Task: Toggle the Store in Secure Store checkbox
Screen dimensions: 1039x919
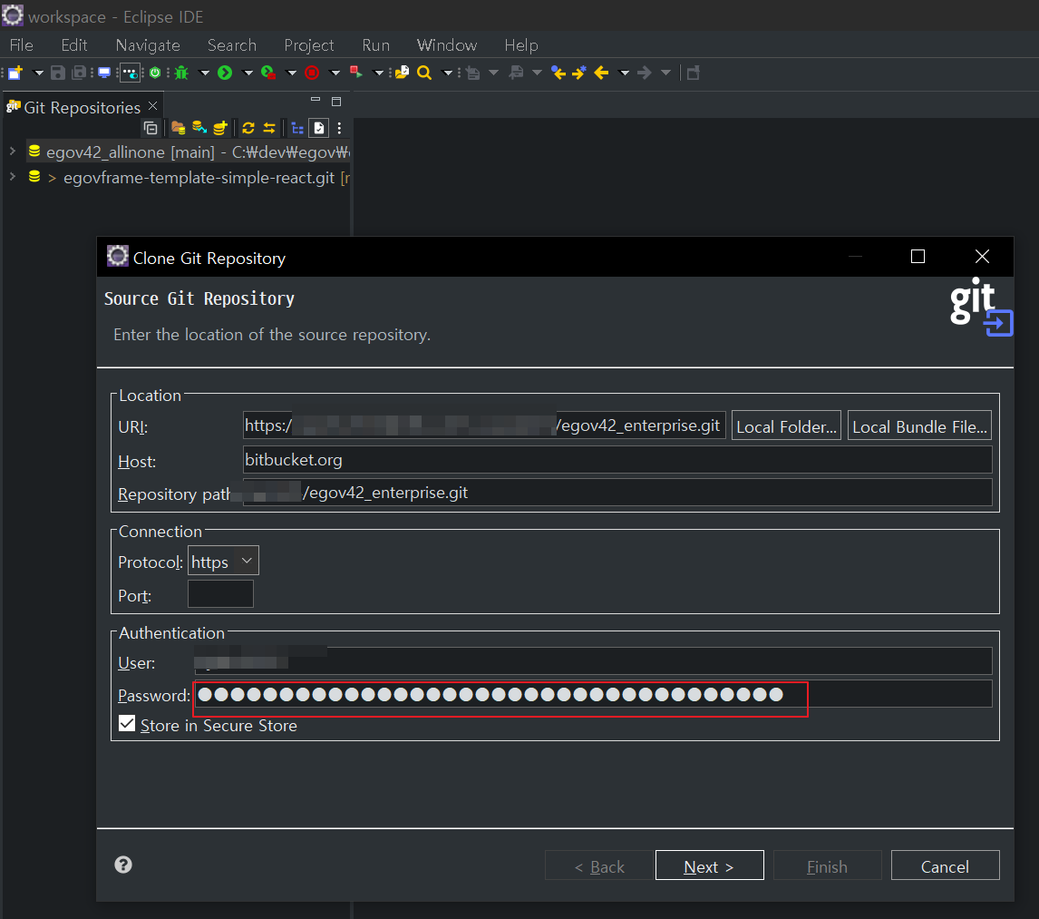Action: (127, 723)
